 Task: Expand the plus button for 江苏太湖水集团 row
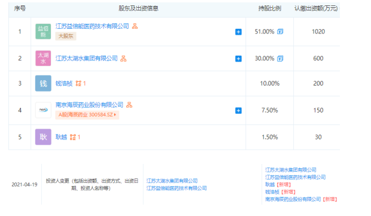(238, 59)
